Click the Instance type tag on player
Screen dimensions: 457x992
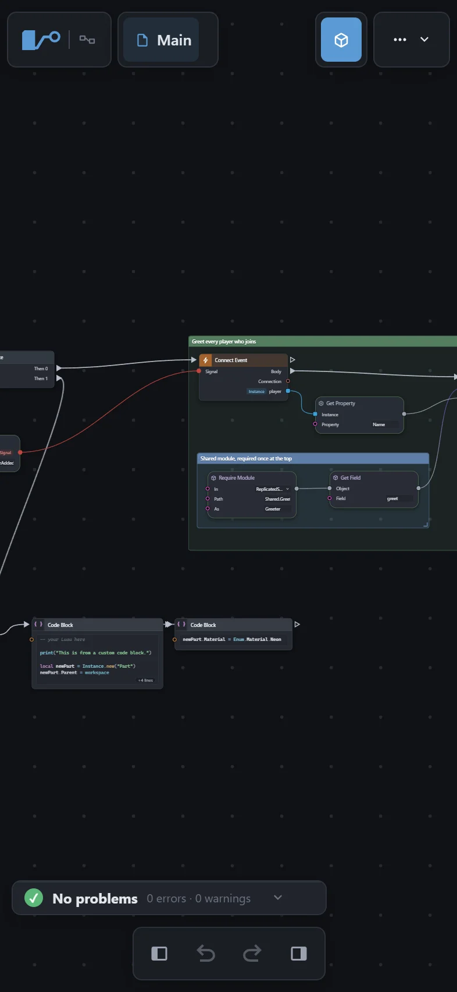(256, 391)
